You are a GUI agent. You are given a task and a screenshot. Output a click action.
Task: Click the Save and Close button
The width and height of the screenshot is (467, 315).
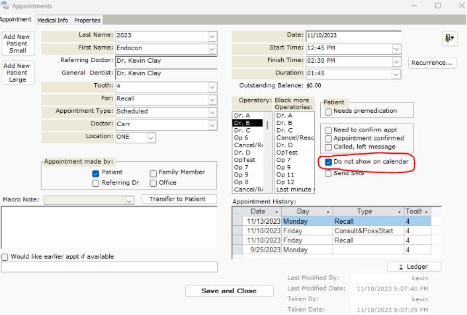(x=228, y=291)
